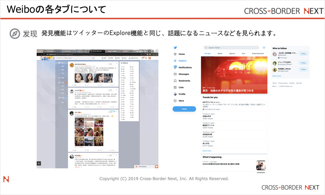Switch to the For you tab
Viewport: 325px width, 195px height.
point(207,53)
